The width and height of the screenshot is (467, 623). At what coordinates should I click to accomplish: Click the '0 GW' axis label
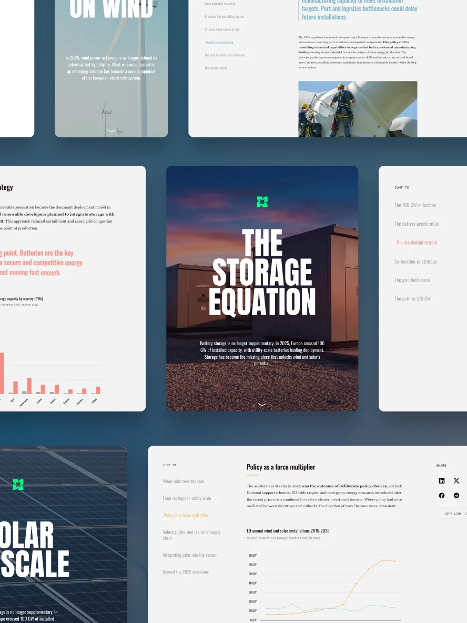253,620
